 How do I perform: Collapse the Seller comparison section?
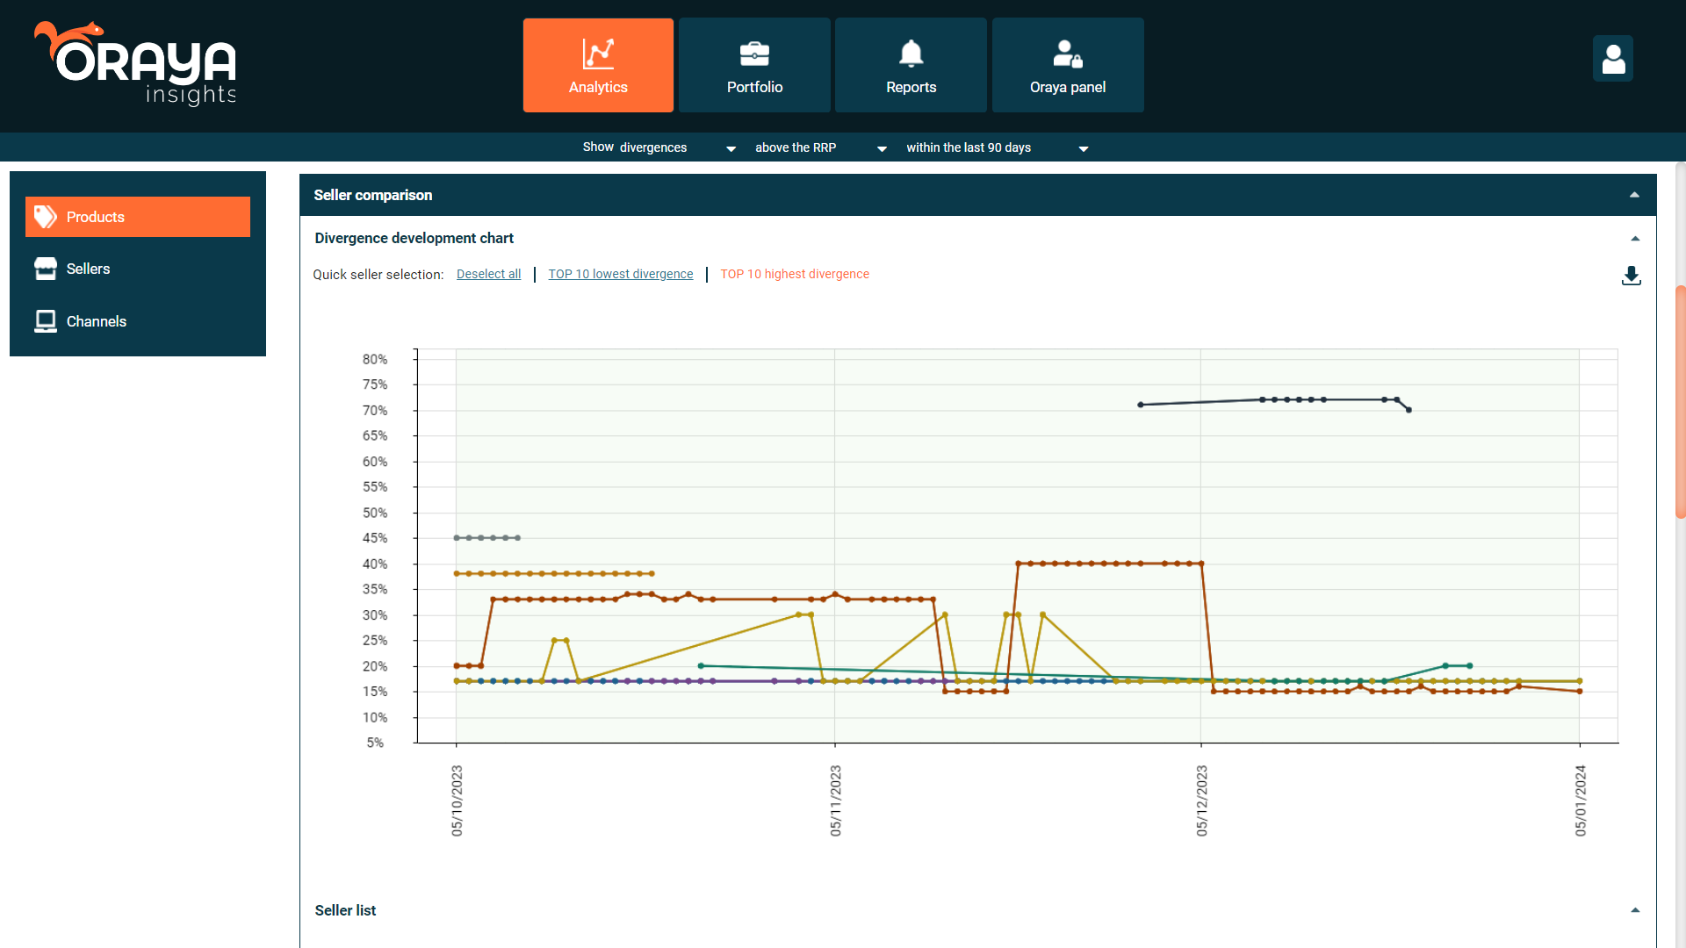click(1634, 194)
